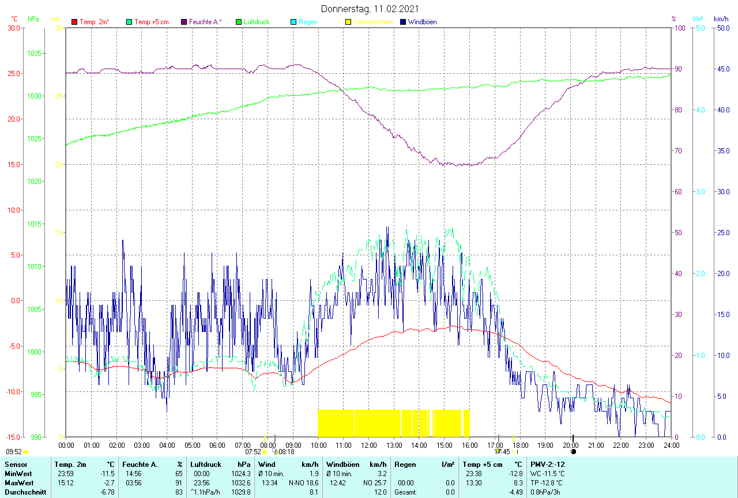Image resolution: width=738 pixels, height=498 pixels.
Task: Click the 12:42 maximum gust time
Action: (338, 482)
